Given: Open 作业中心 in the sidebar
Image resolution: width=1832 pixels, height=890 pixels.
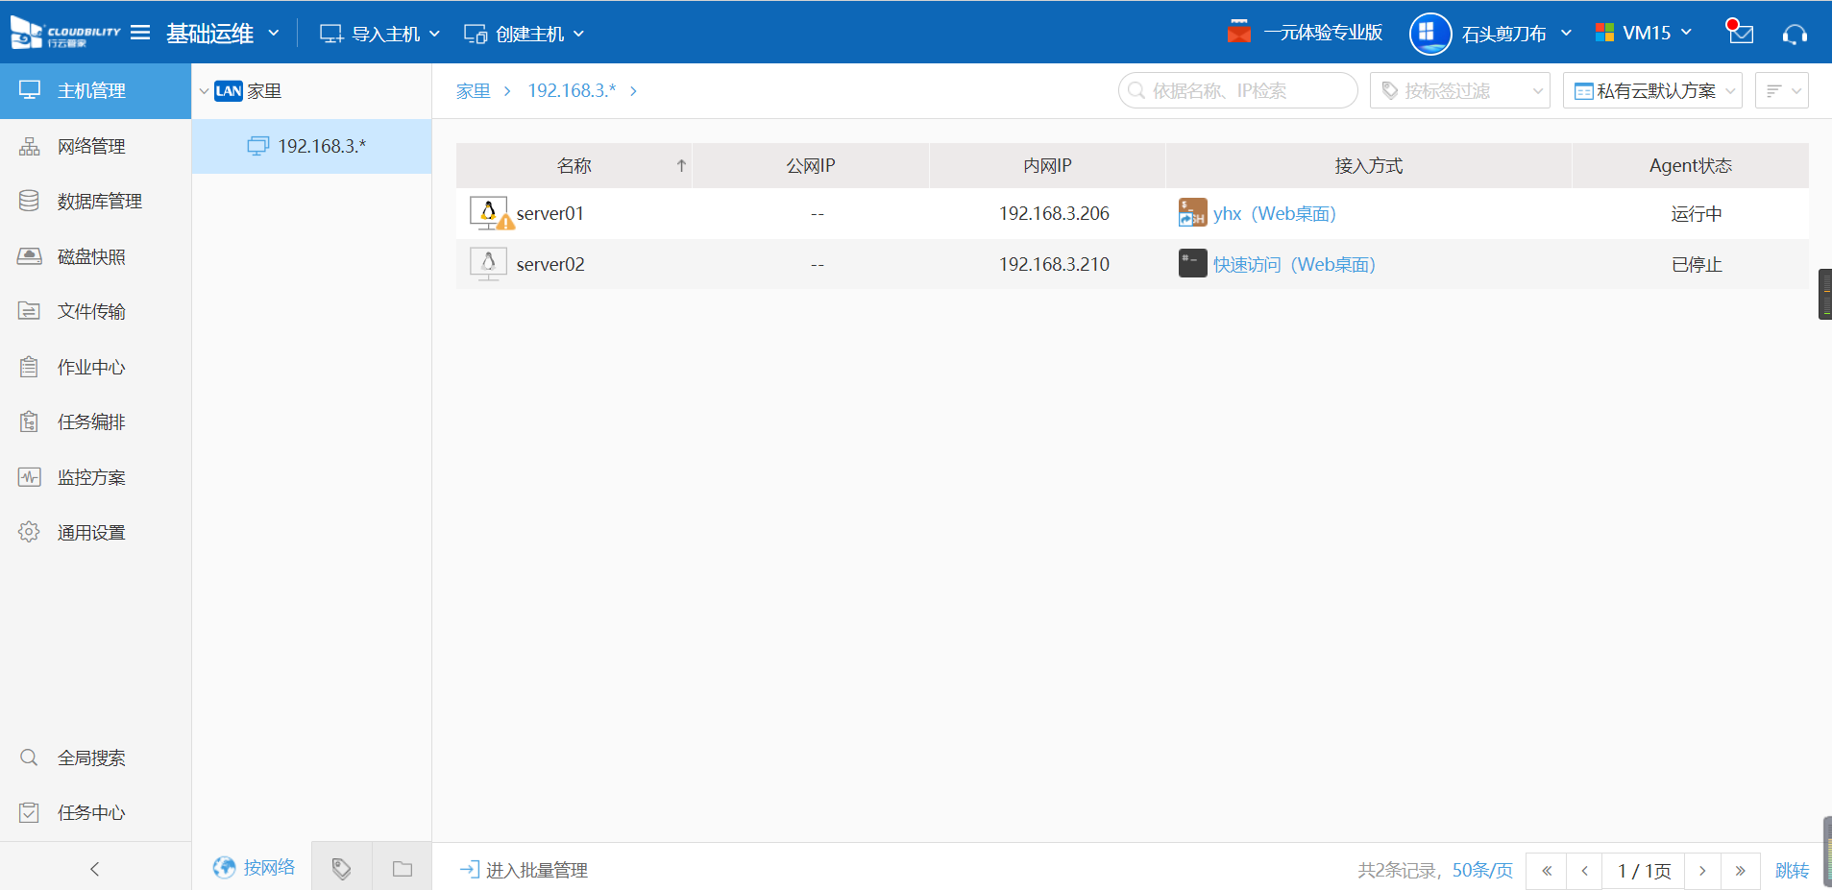Looking at the screenshot, I should [x=96, y=367].
